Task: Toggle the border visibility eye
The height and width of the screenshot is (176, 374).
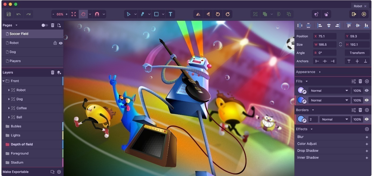Action: [367, 119]
